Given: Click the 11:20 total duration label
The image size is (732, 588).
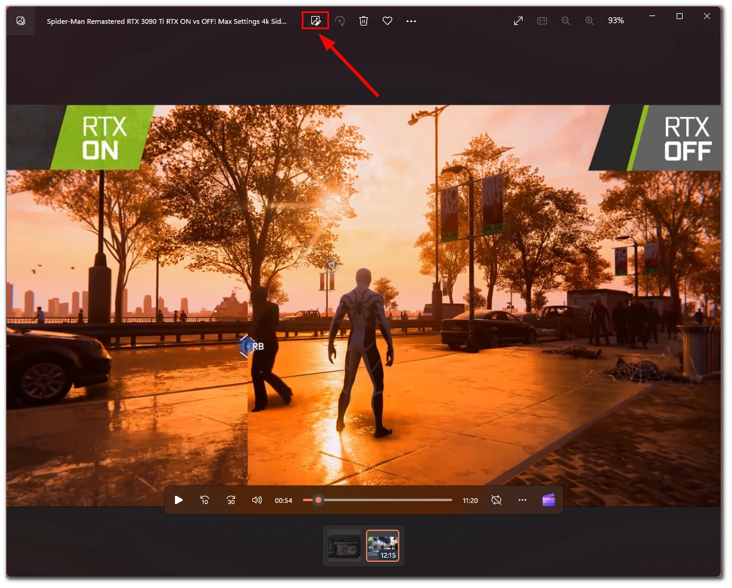Looking at the screenshot, I should pyautogui.click(x=470, y=501).
